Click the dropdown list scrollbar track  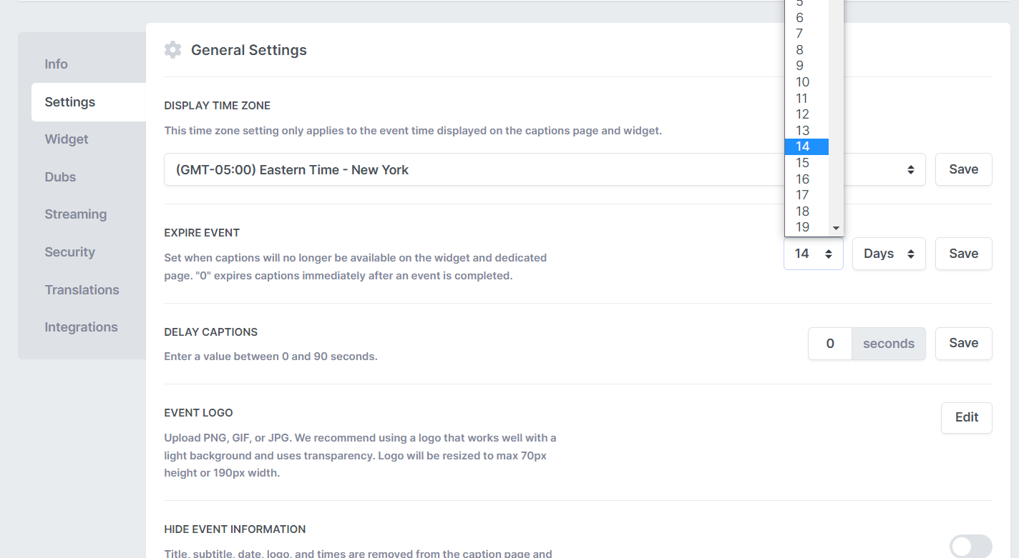[836, 111]
